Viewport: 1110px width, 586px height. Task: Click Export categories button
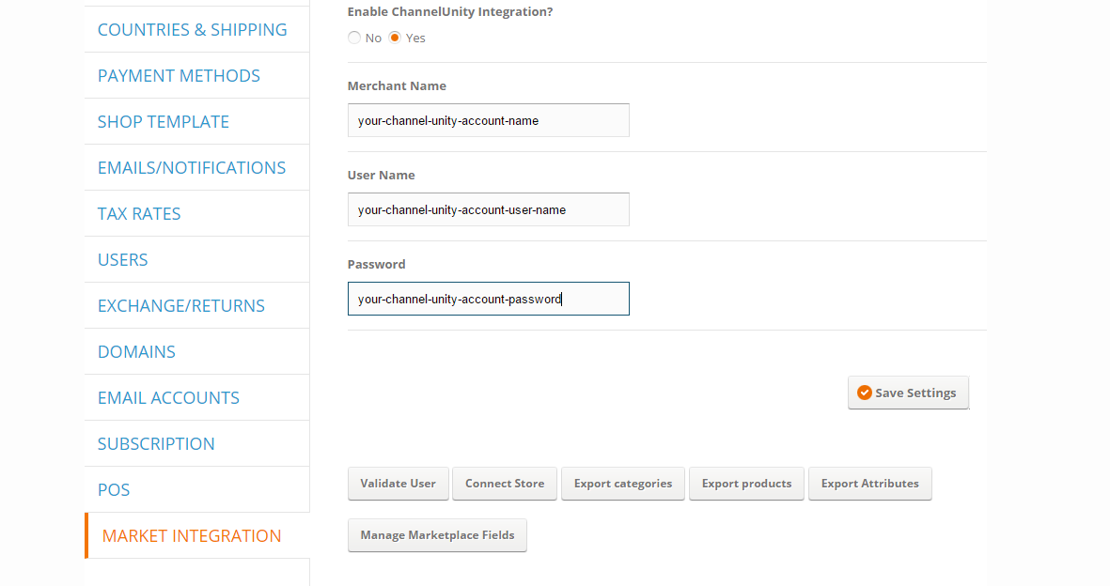[623, 484]
